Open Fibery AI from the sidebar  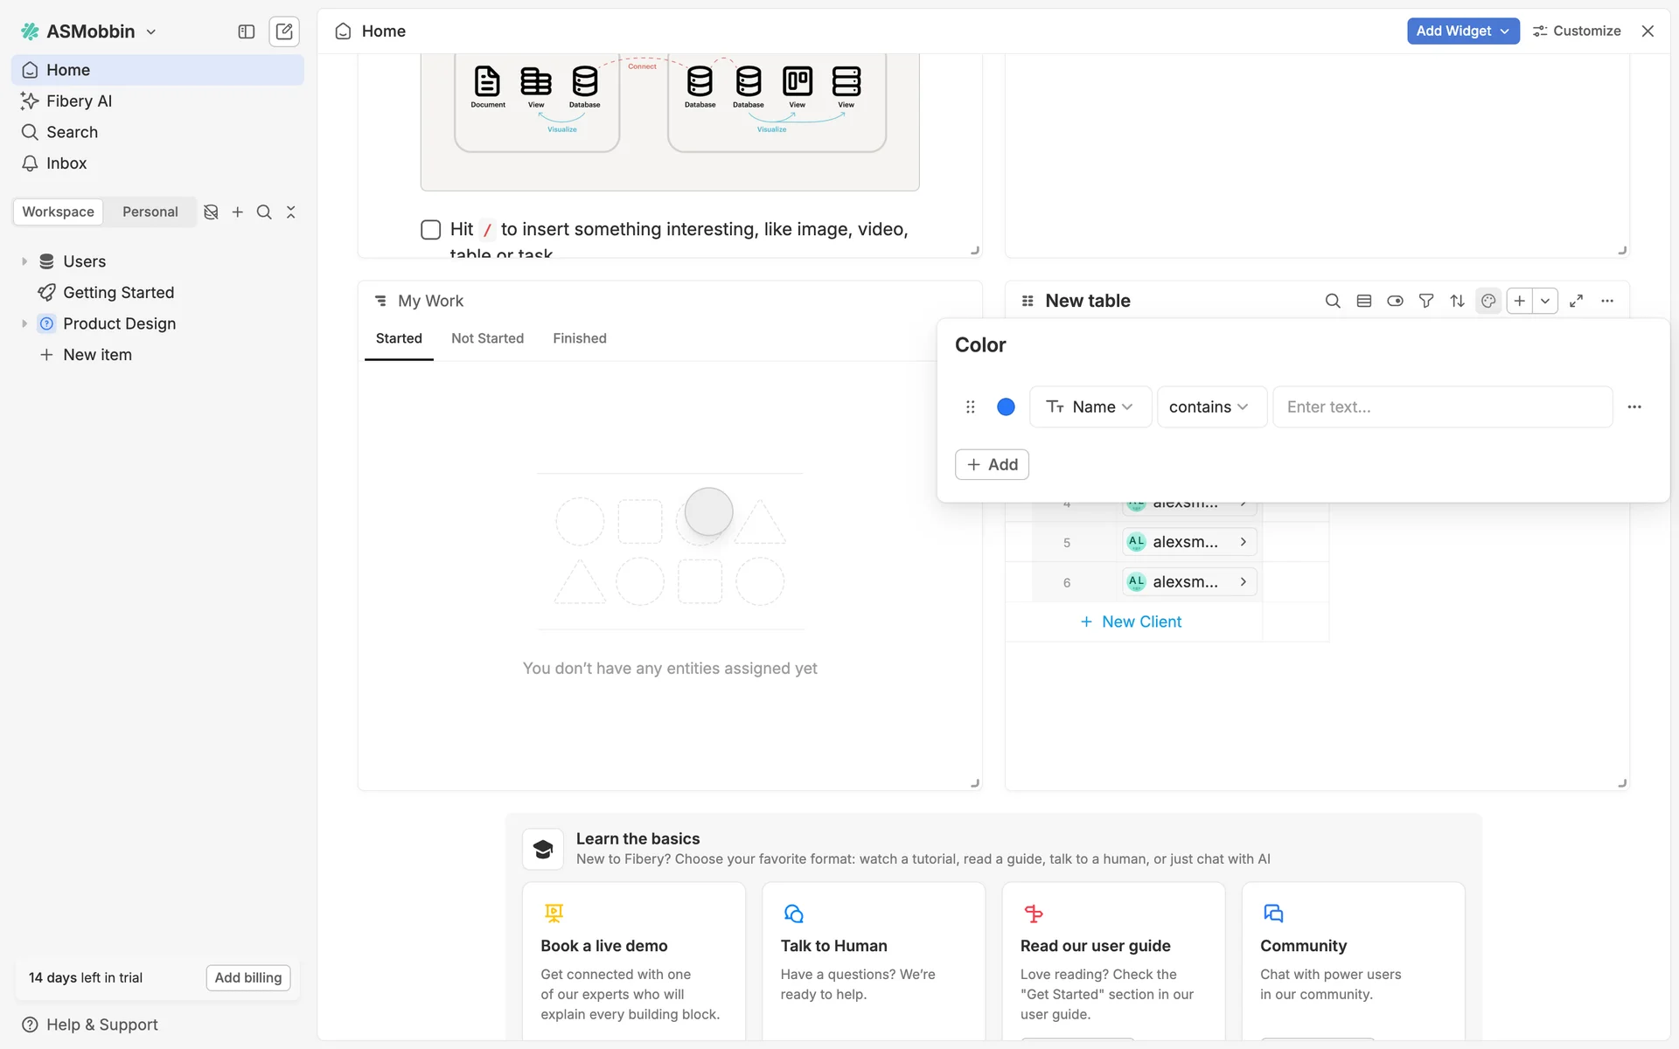79,101
